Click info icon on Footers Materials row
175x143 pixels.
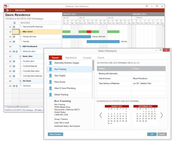(x=14, y=66)
